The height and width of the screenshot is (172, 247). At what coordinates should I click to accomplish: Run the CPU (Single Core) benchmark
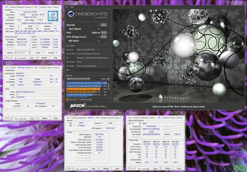point(104,37)
